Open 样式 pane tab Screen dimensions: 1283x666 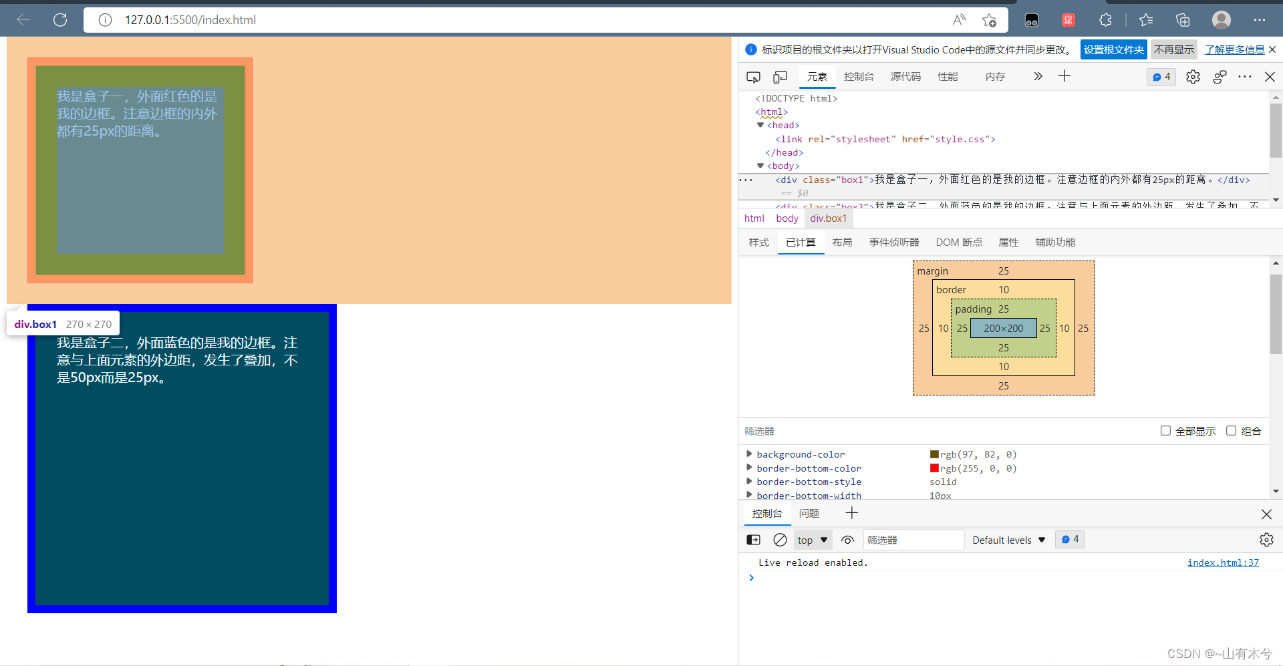(758, 242)
